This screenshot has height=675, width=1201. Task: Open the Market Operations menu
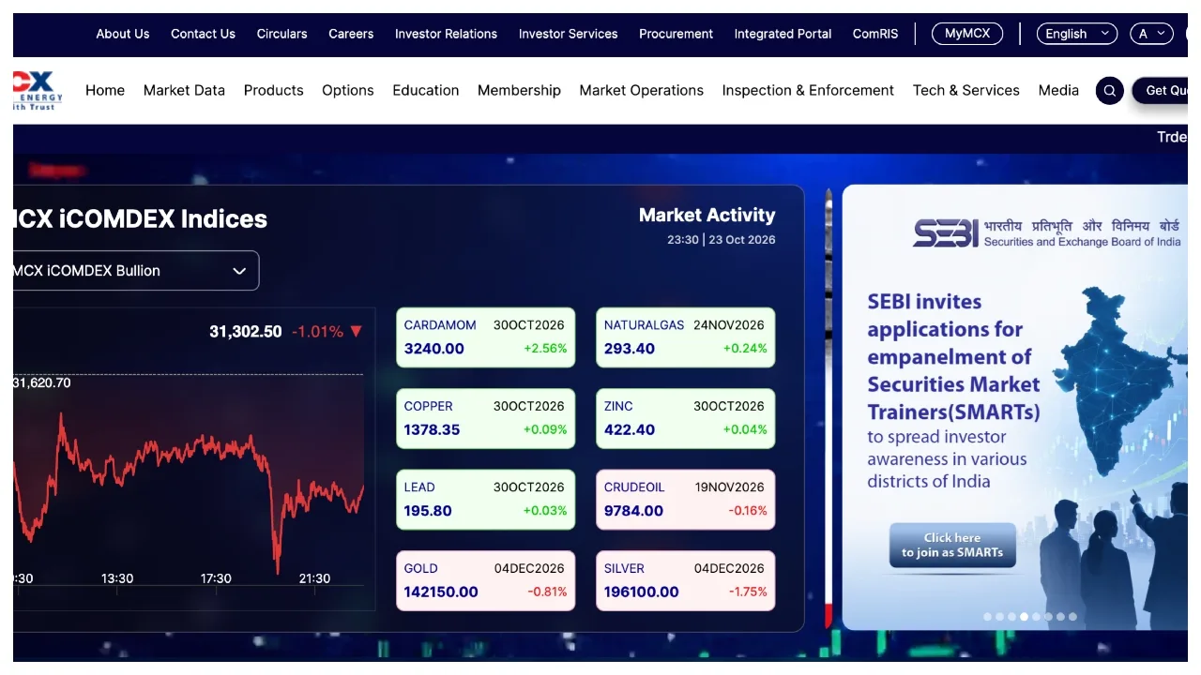[642, 91]
